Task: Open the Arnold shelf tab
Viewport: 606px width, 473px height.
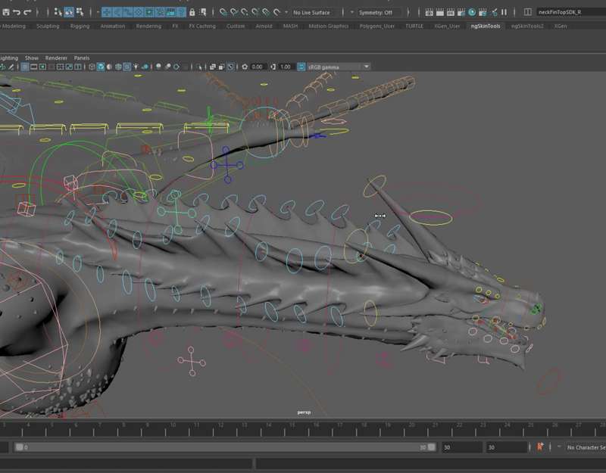Action: coord(264,26)
